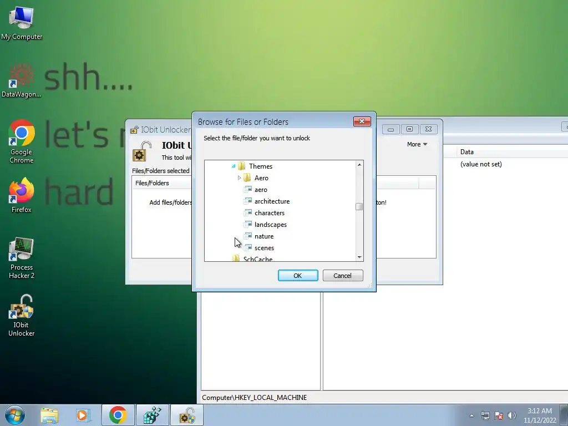This screenshot has height=426, width=568.
Task: Confirm selection with the OK button
Action: tap(298, 275)
